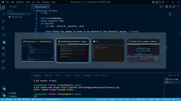Click Go Live in status bar
181x101 pixels.
(x=141, y=99)
